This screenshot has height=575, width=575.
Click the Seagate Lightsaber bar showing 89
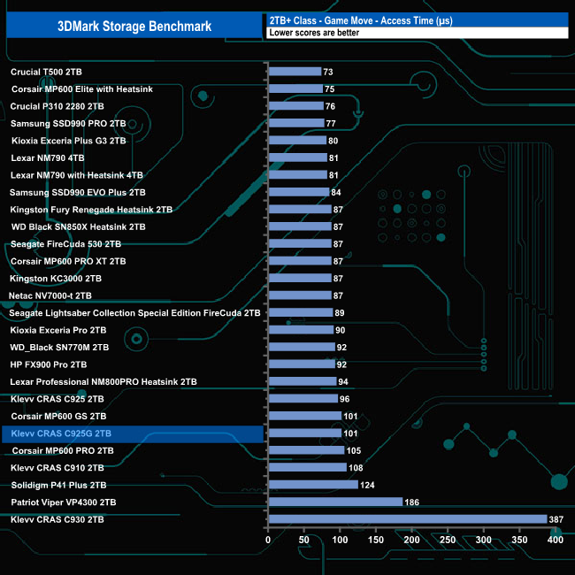[x=301, y=313]
